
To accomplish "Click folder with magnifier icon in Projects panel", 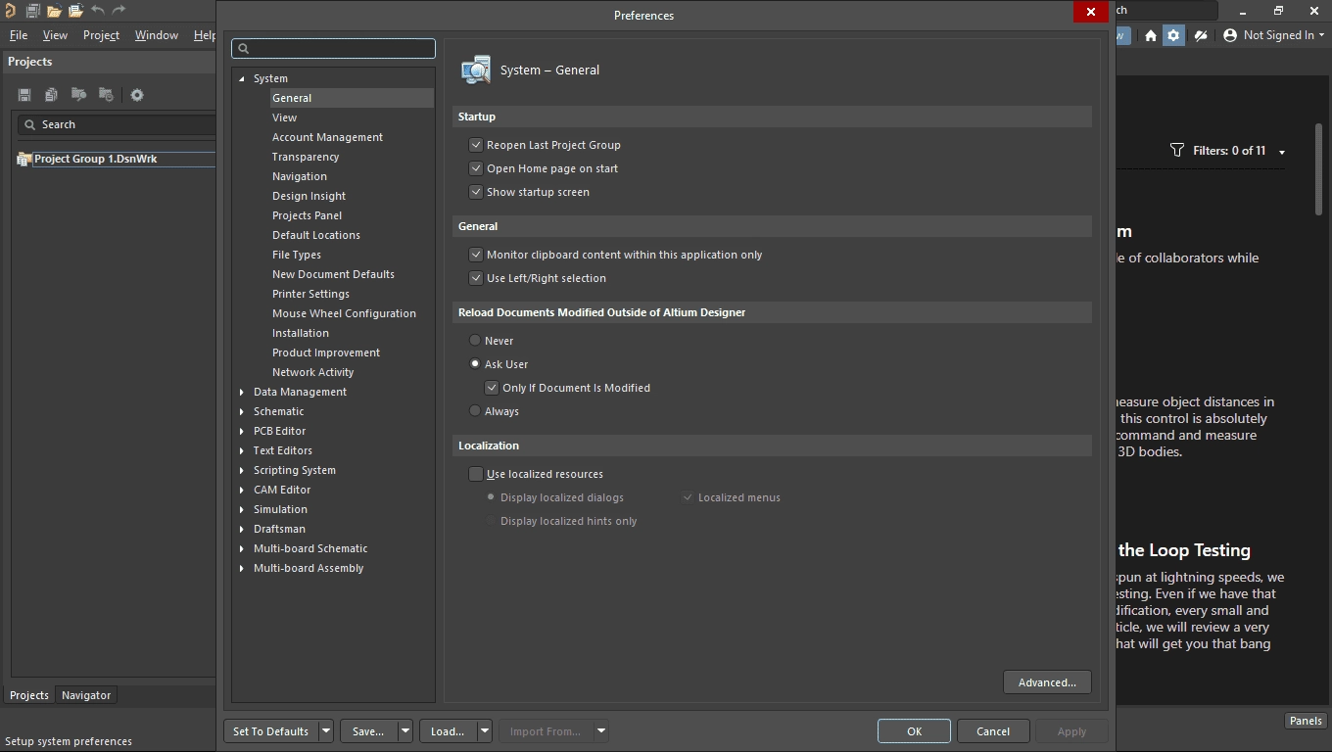I will [78, 95].
